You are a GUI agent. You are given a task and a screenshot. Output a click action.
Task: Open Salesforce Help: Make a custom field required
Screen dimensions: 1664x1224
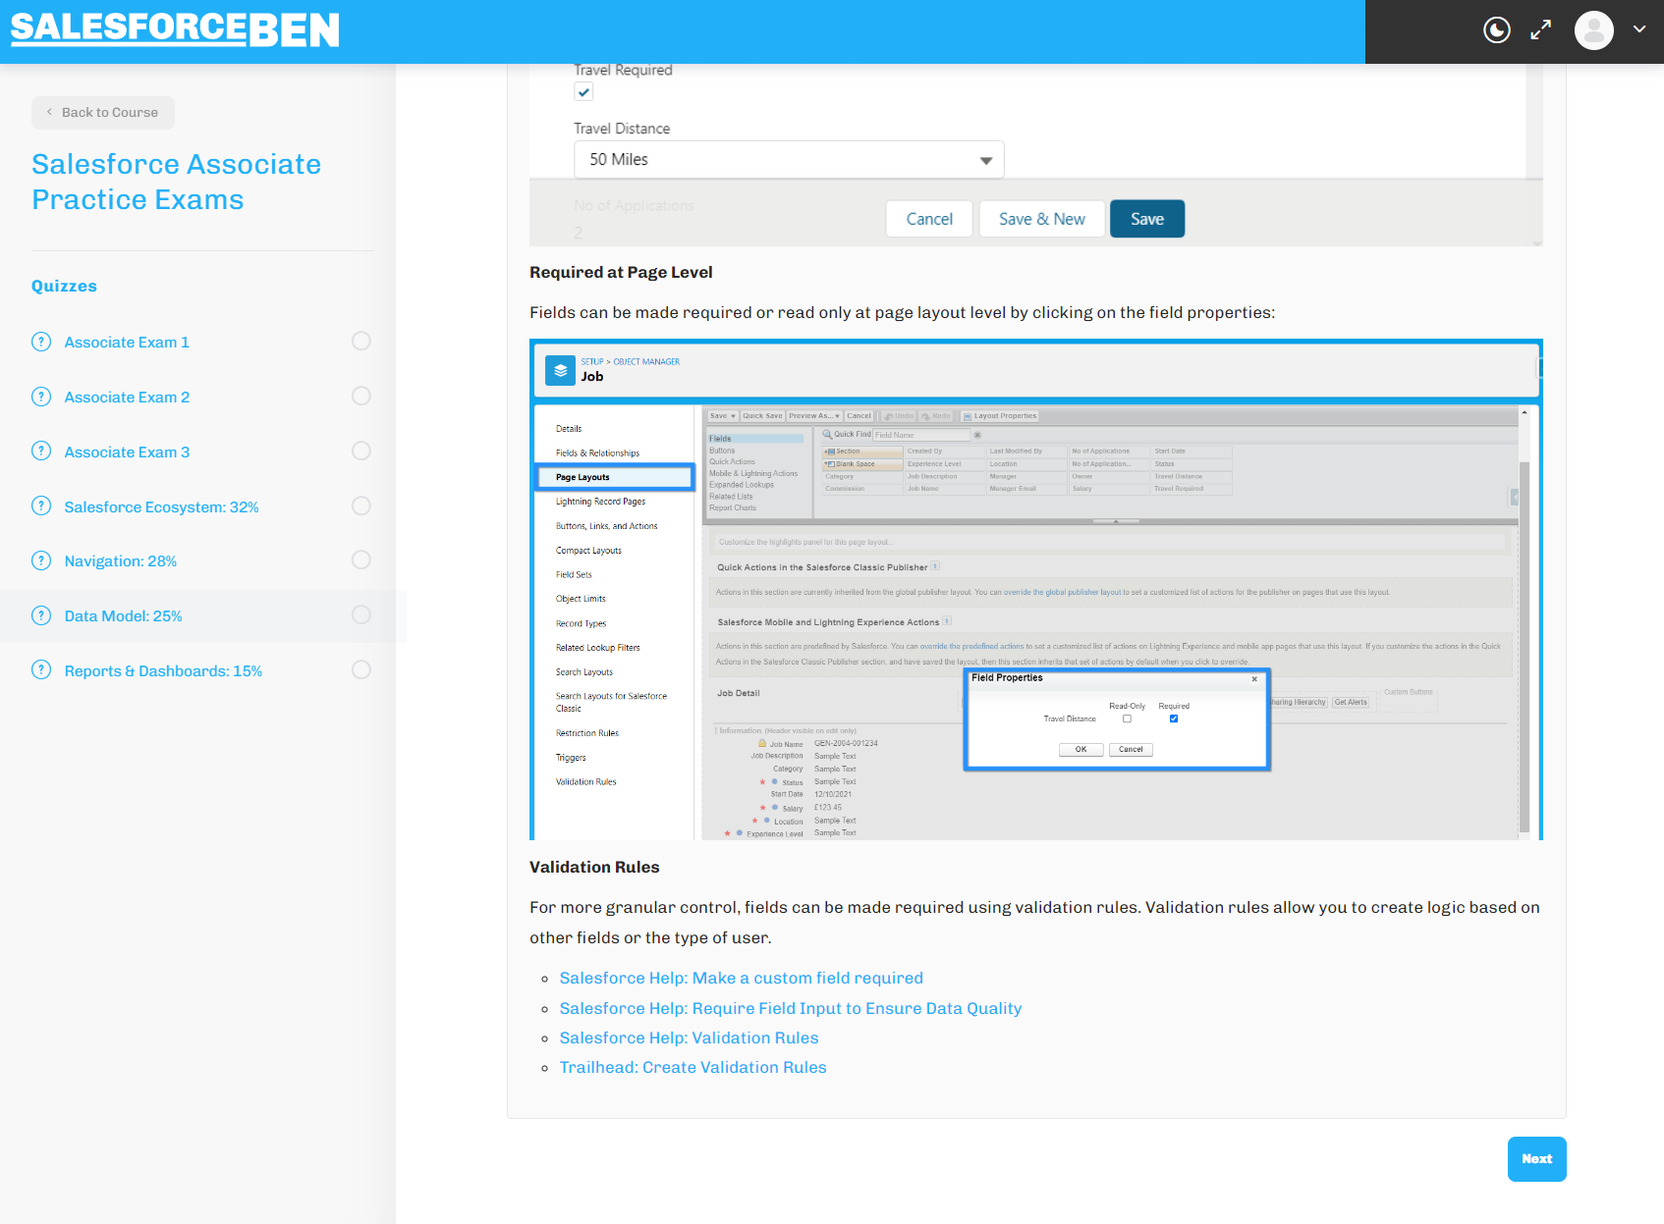(x=742, y=979)
